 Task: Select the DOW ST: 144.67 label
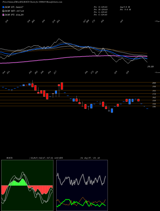click(x=14, y=7)
